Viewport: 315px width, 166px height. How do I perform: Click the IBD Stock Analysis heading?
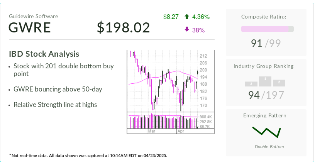[x=44, y=54]
